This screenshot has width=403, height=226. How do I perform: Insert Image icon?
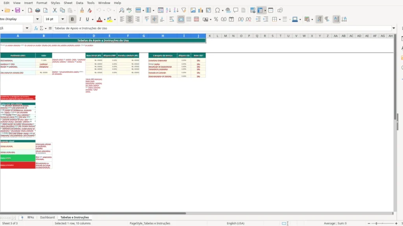click(x=193, y=10)
